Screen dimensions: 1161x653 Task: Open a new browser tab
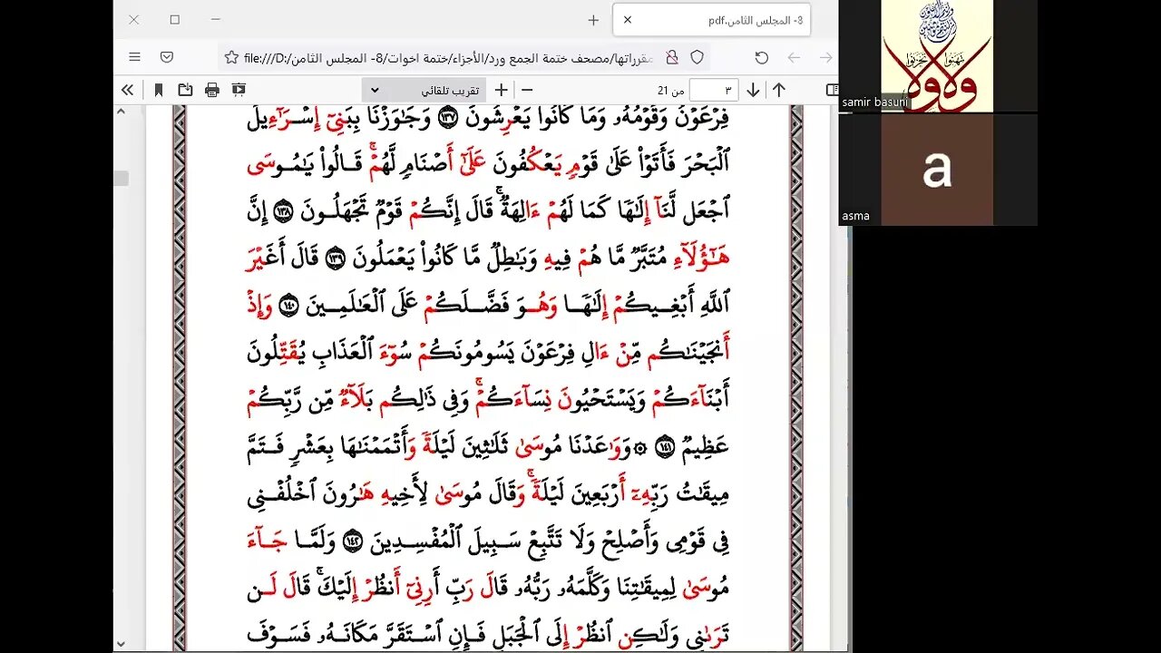pos(593,20)
